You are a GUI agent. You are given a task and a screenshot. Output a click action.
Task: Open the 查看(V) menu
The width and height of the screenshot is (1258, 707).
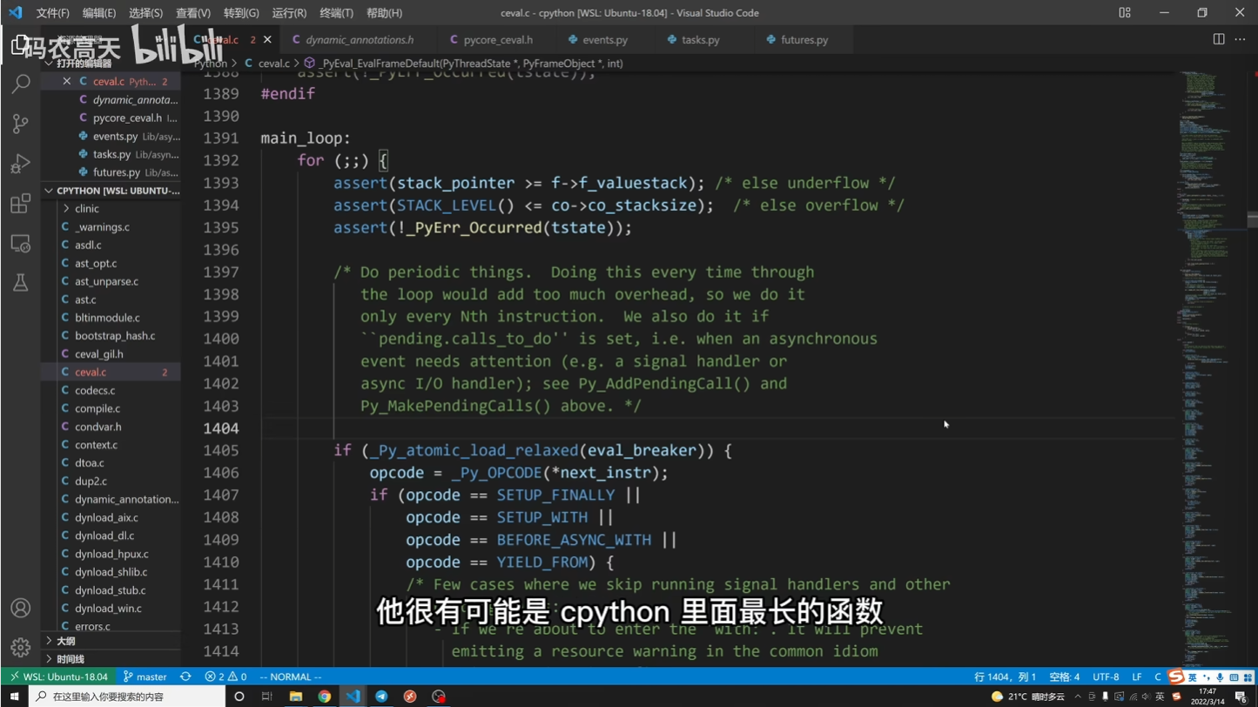[x=192, y=13]
